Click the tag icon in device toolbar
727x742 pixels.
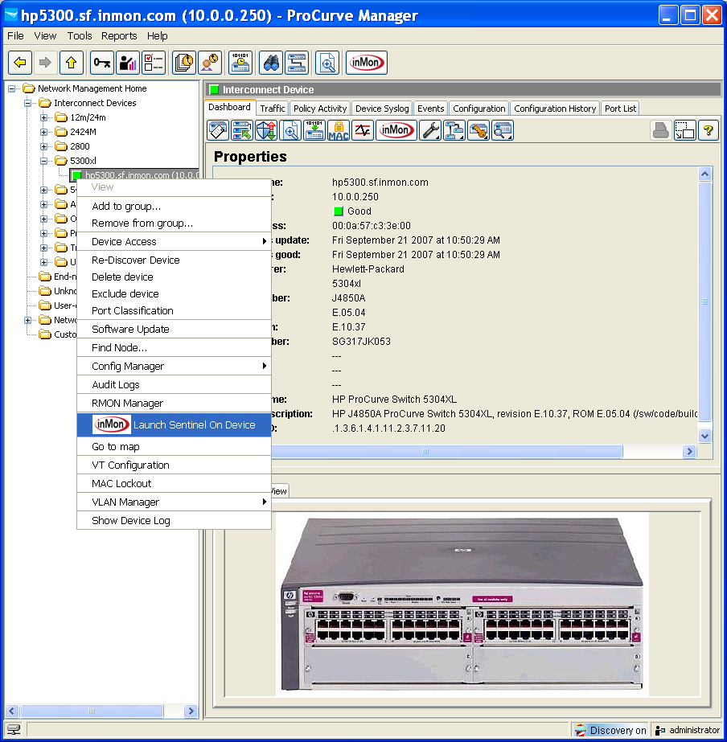tap(218, 130)
